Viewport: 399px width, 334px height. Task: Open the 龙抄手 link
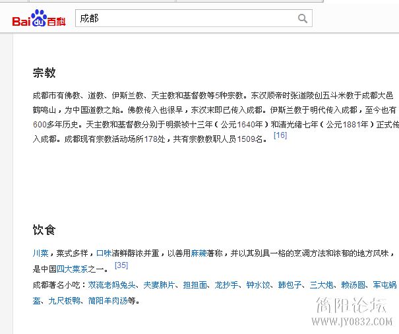226,285
